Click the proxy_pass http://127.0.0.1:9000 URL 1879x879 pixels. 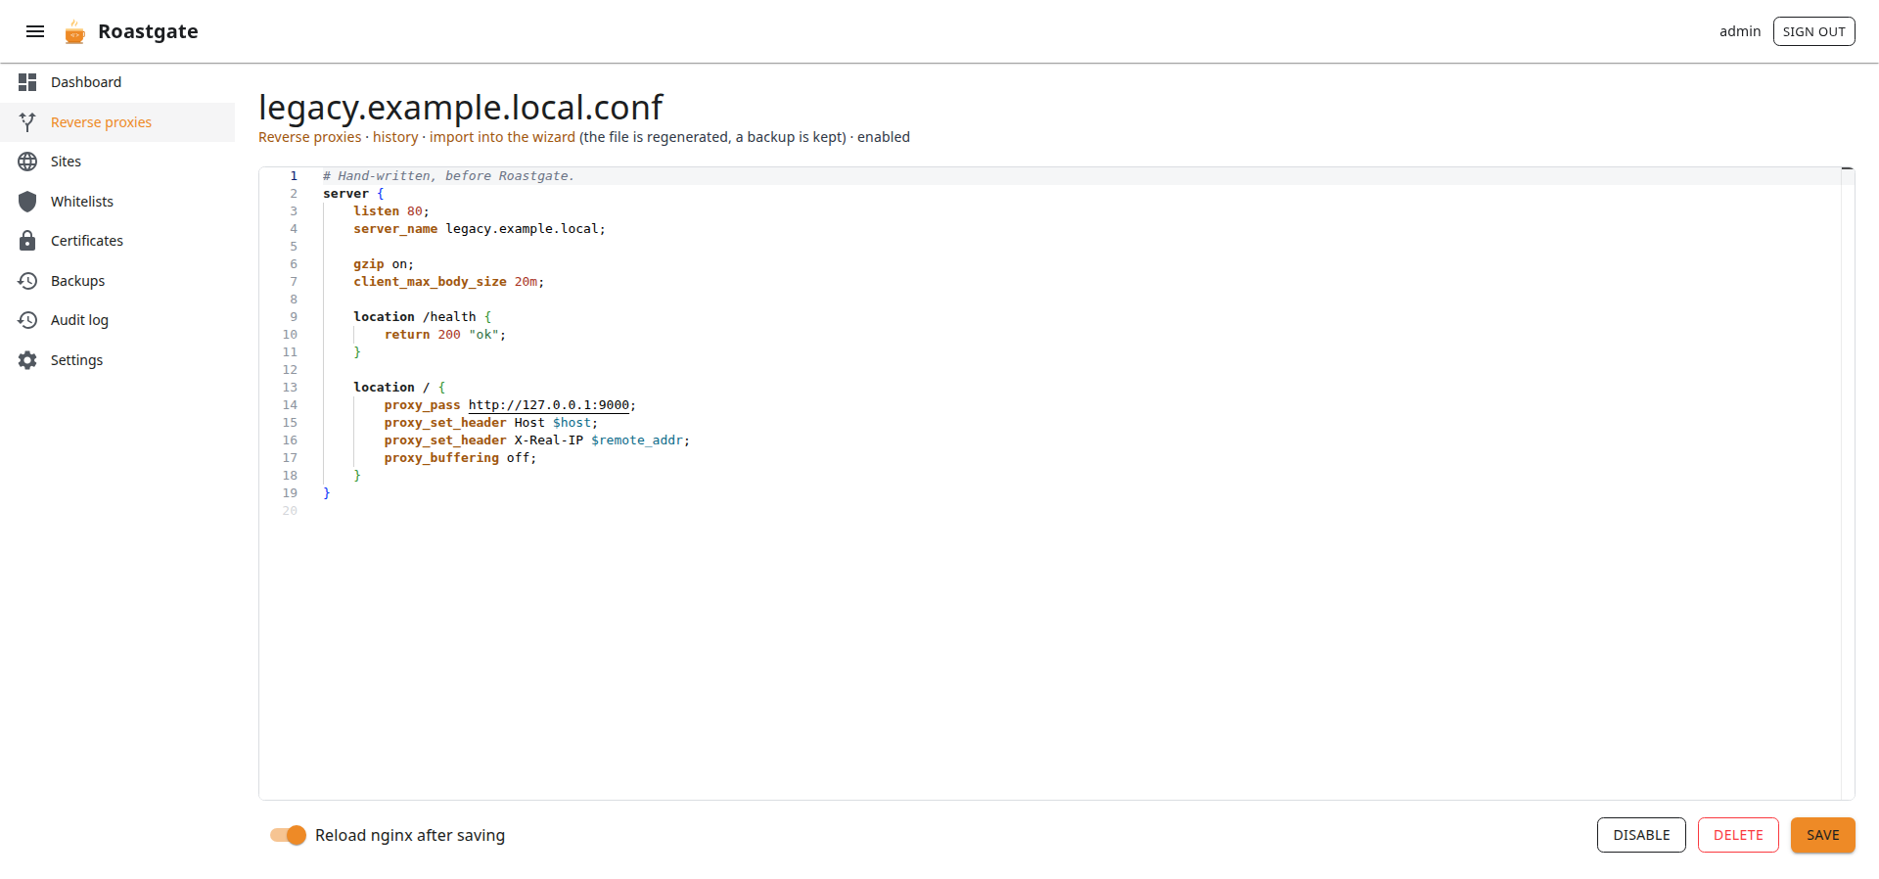click(549, 405)
